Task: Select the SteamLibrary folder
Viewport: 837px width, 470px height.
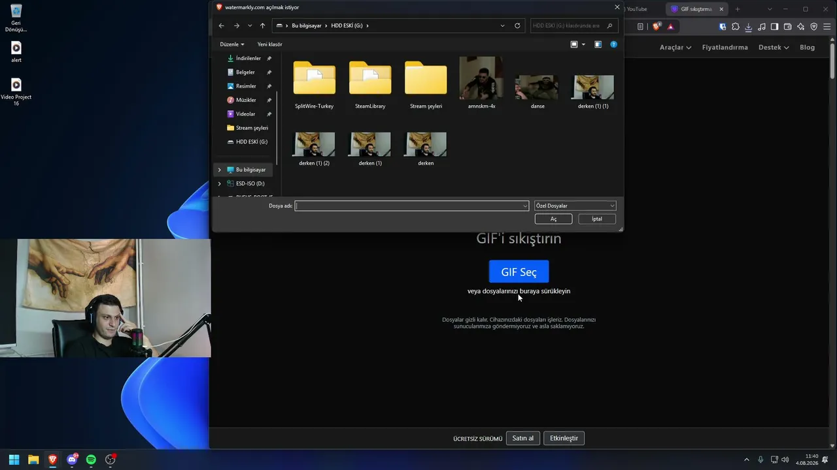Action: tap(370, 85)
